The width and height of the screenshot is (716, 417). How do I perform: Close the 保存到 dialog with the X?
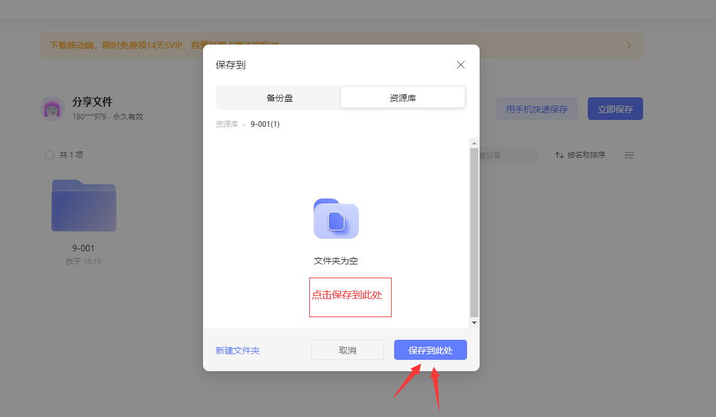tap(461, 65)
